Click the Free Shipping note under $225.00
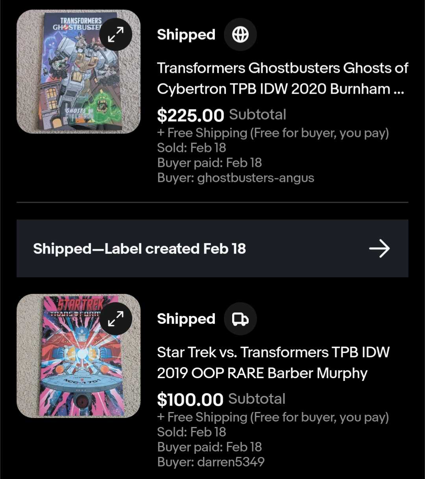The height and width of the screenshot is (479, 425). (273, 133)
